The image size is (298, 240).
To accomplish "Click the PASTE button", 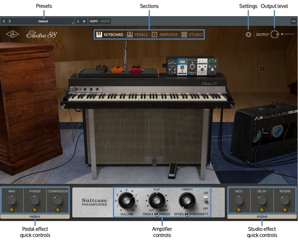I will coord(105,21).
